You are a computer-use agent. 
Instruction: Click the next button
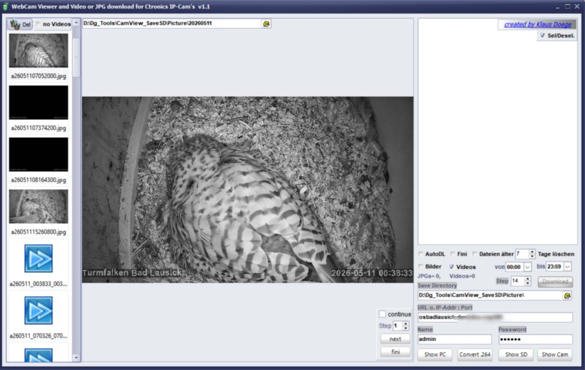(x=395, y=339)
